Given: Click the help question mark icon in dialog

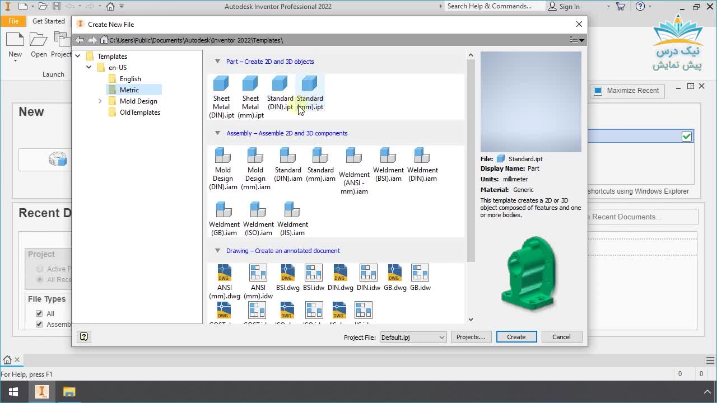Looking at the screenshot, I should pyautogui.click(x=84, y=336).
